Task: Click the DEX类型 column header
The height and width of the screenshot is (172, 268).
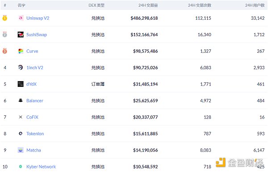Action: point(96,5)
